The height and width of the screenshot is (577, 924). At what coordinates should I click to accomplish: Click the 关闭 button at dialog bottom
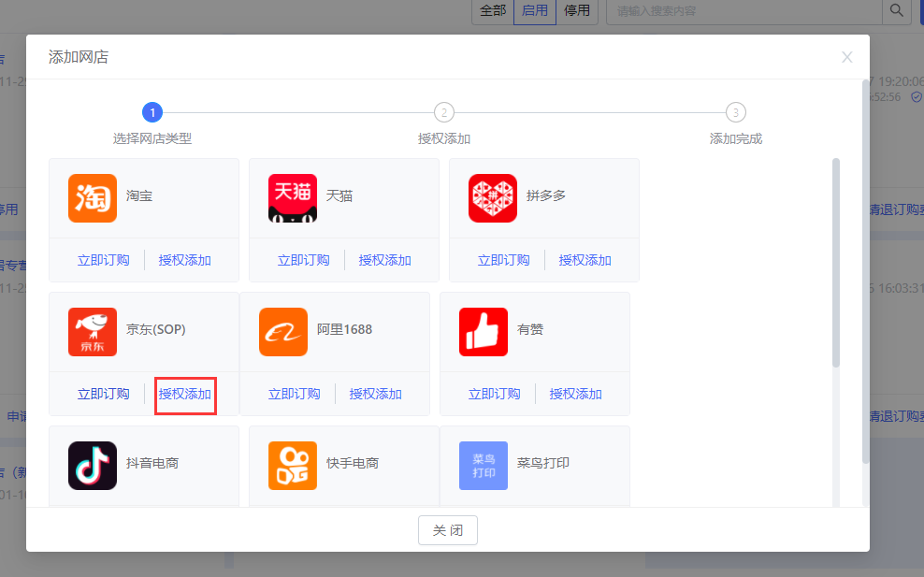click(x=448, y=530)
